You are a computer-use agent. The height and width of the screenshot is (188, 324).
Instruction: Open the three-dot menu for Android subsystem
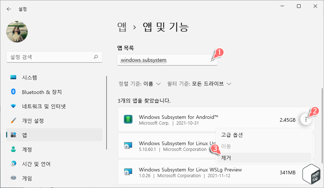coord(306,119)
